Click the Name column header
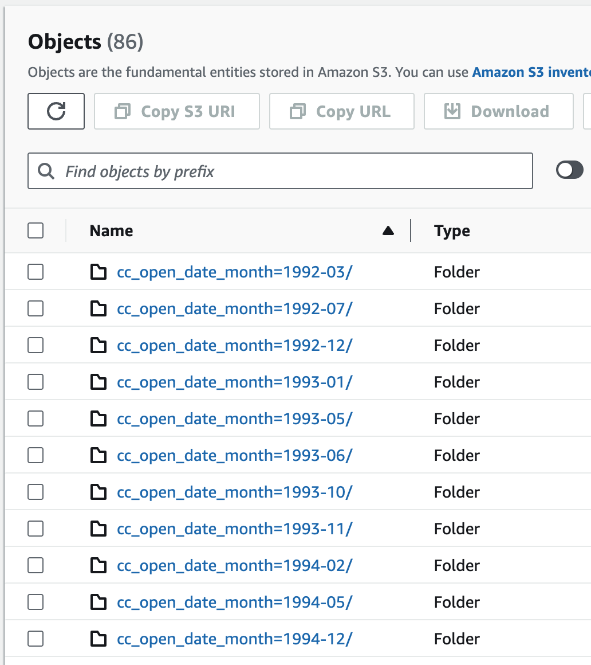Image resolution: width=591 pixels, height=665 pixels. coord(111,230)
